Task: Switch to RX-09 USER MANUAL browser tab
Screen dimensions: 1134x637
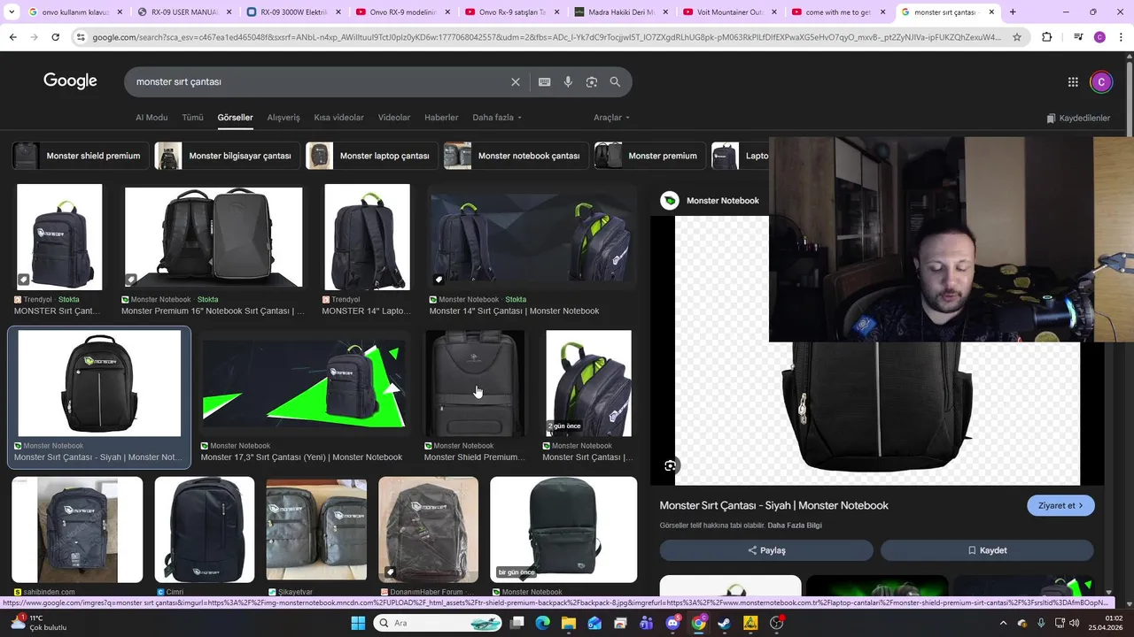Action: click(x=183, y=12)
